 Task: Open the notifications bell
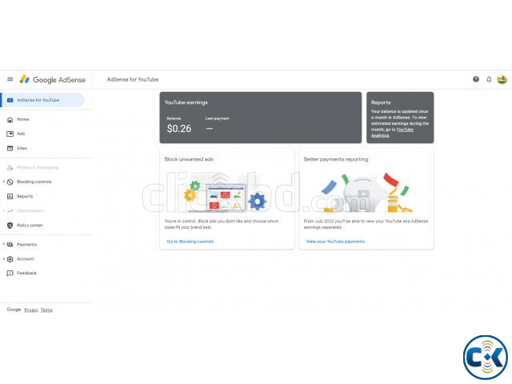489,79
